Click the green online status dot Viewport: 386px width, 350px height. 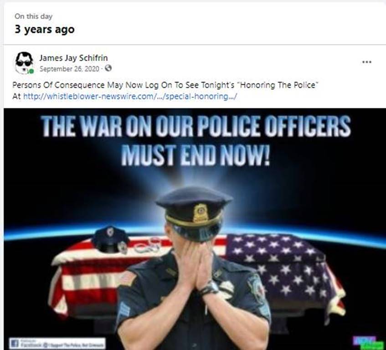click(31, 72)
